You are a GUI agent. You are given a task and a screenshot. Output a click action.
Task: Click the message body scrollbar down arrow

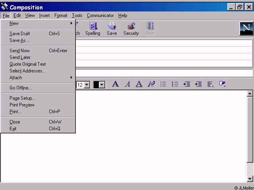(x=250, y=179)
